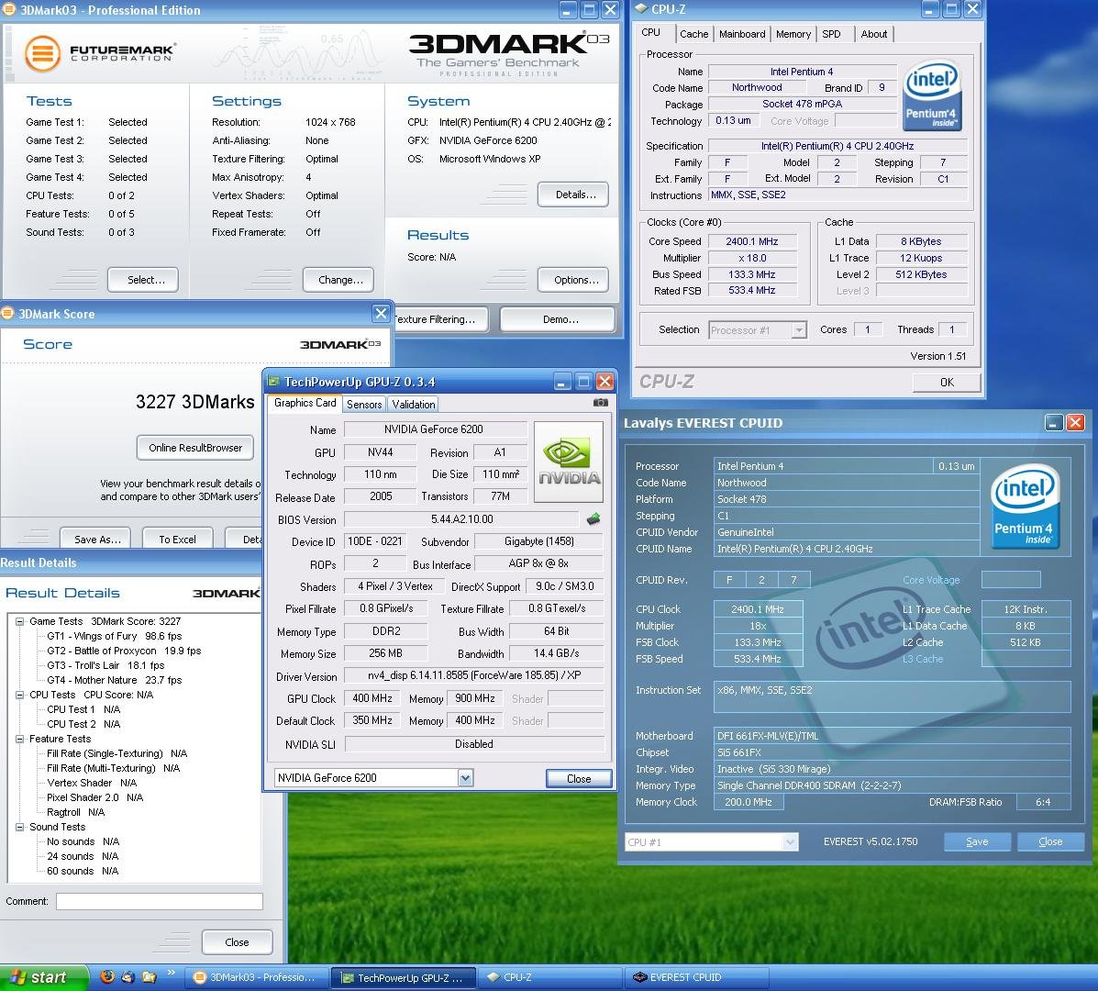The width and height of the screenshot is (1098, 991).
Task: Click the Comment input field
Action: point(159,901)
